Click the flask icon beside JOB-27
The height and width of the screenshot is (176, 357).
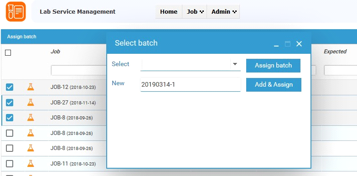click(x=31, y=102)
